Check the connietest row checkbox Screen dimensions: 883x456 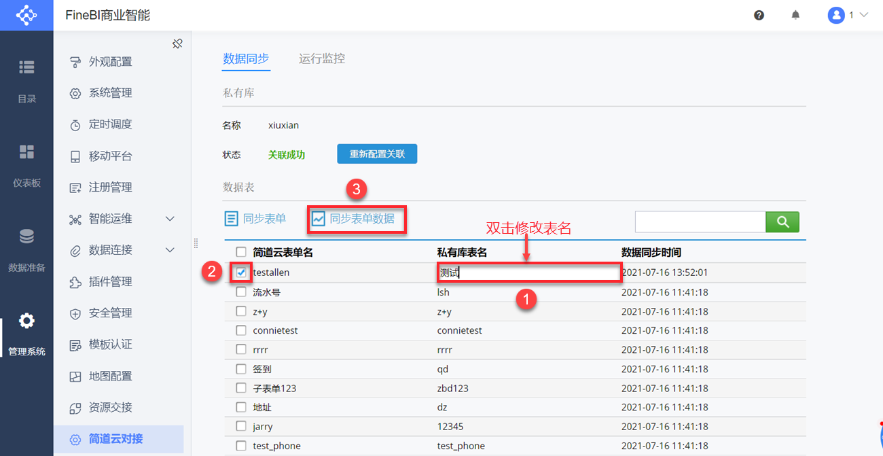click(x=241, y=330)
